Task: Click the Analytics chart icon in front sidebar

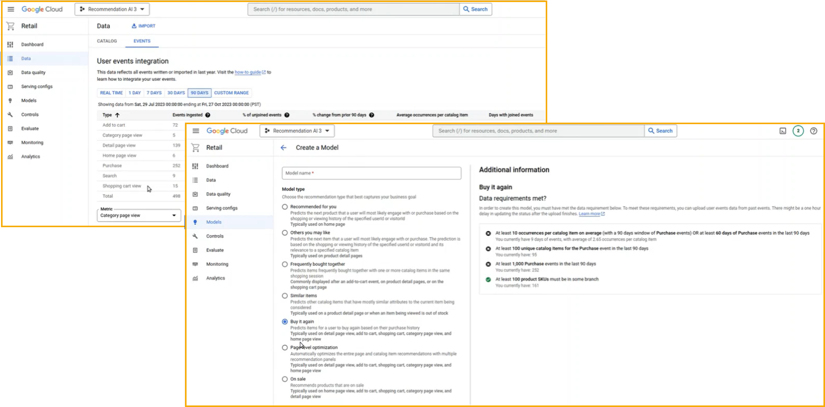Action: (195, 278)
